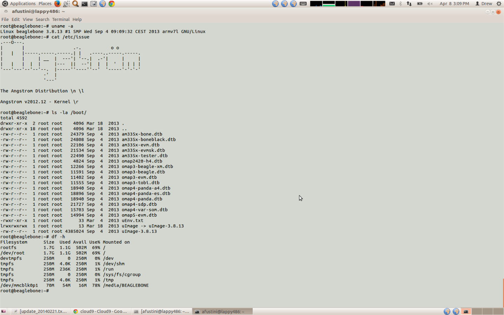Click the magnifying glass search icon

click(75, 4)
